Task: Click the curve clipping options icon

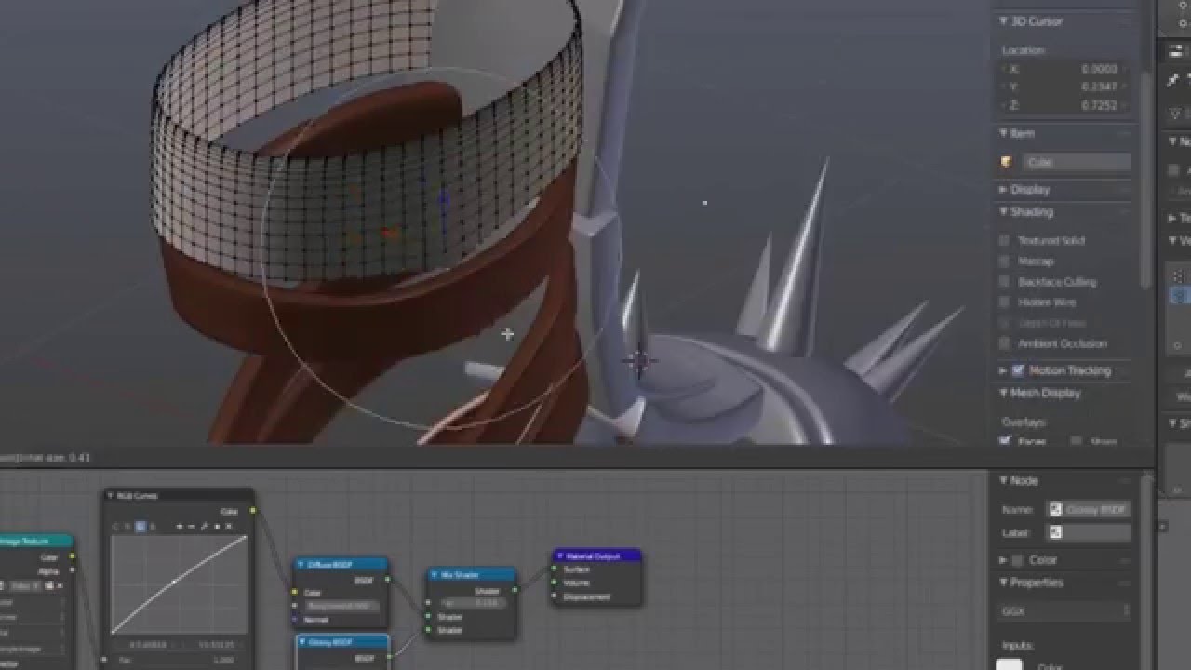Action: coord(217,526)
